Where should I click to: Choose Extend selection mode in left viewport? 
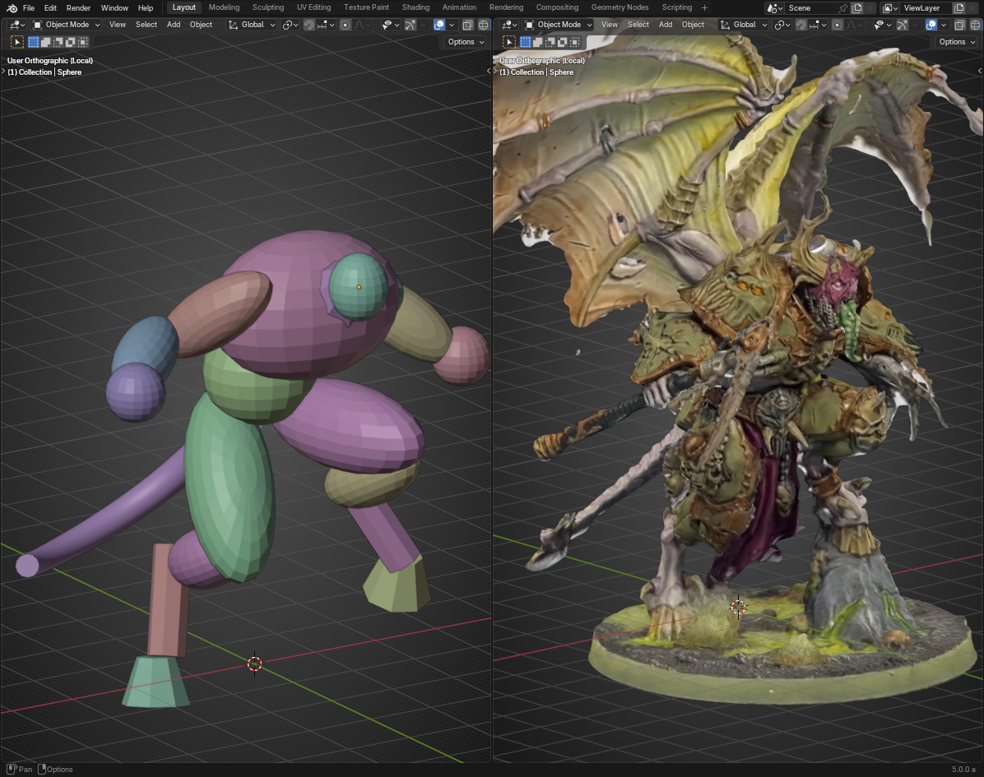tap(46, 42)
